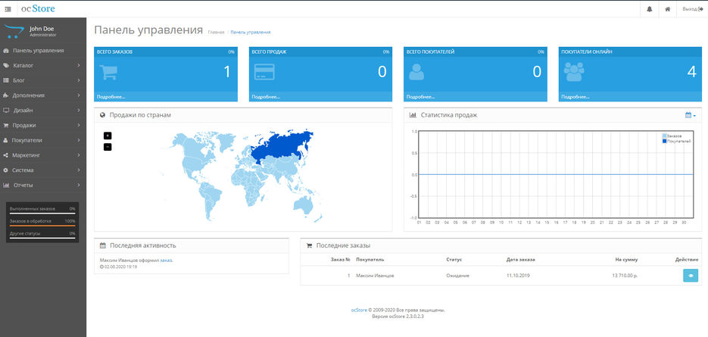This screenshot has height=337, width=708.
Task: Expand the Блог sidebar menu
Action: click(x=43, y=80)
